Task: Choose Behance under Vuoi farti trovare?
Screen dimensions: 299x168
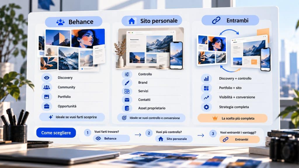Action: coord(111,139)
